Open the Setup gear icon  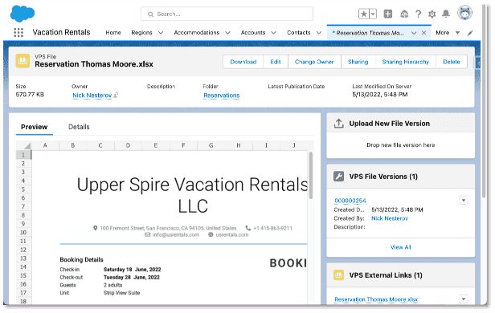click(x=432, y=14)
